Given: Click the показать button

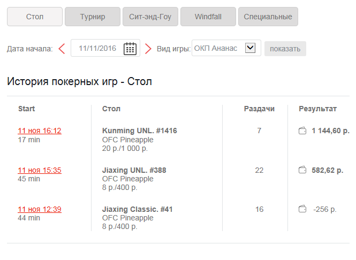Looking at the screenshot, I should coord(285,49).
